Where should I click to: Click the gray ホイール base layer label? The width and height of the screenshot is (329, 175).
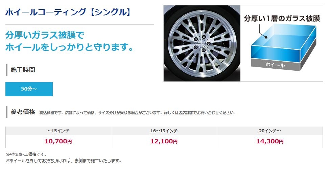(x=275, y=65)
